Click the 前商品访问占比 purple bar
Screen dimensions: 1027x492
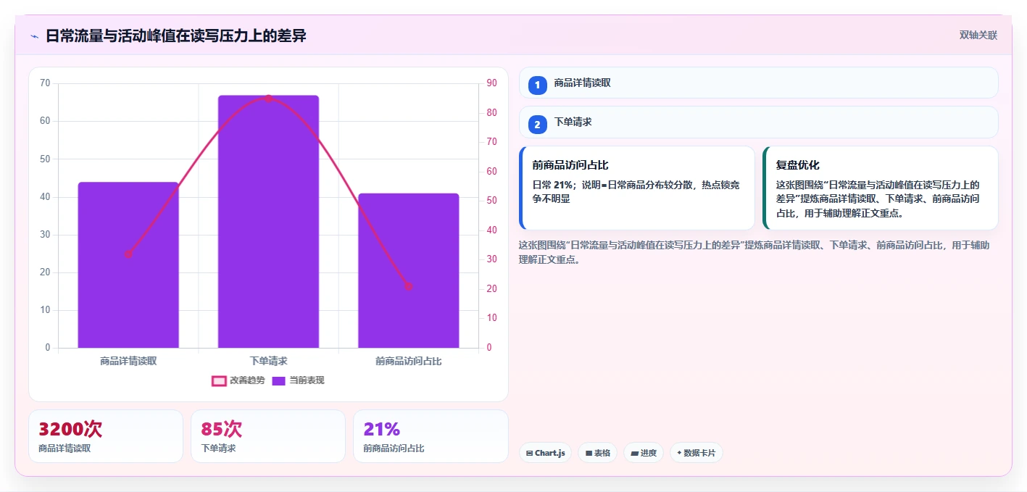[408, 271]
